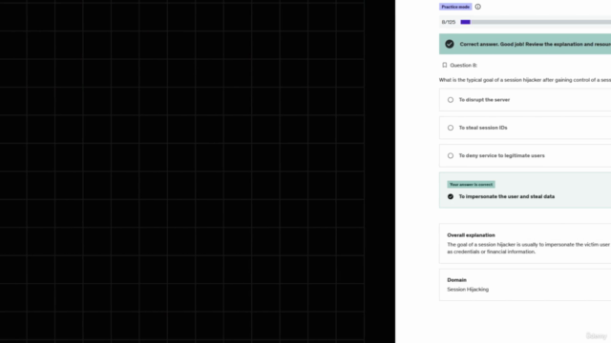The width and height of the screenshot is (611, 343).
Task: Click the 'Session Hijacking' domain text
Action: tap(468, 290)
